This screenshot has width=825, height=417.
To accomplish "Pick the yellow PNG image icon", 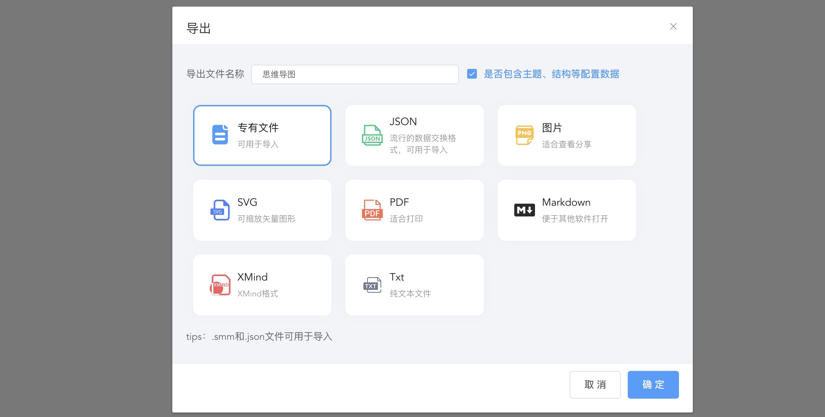I will 525,135.
